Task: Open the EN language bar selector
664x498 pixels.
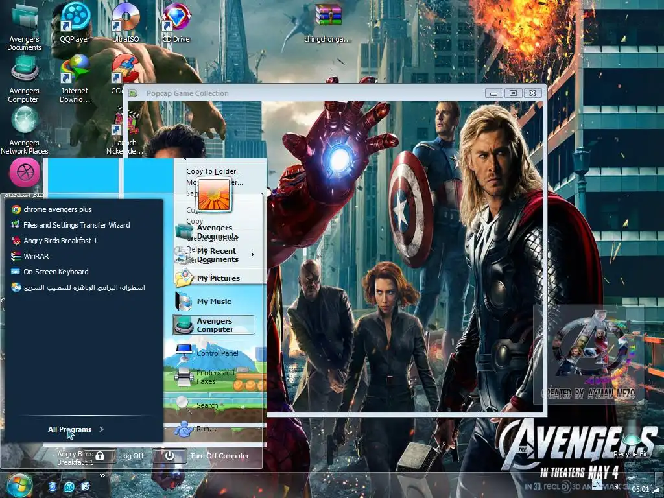Action: tap(597, 484)
